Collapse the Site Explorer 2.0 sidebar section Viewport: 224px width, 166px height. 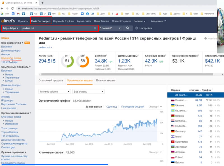click(x=12, y=43)
